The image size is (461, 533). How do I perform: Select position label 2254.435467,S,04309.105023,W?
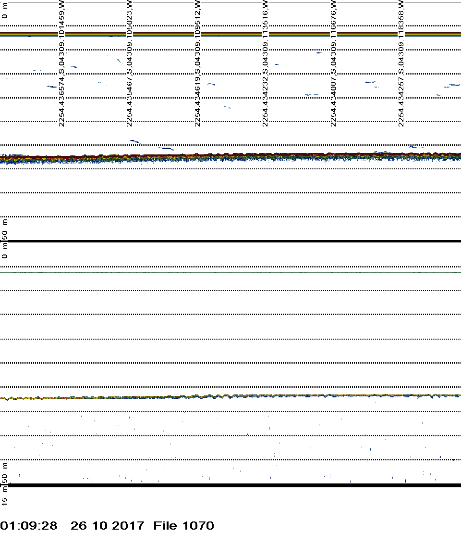[129, 63]
